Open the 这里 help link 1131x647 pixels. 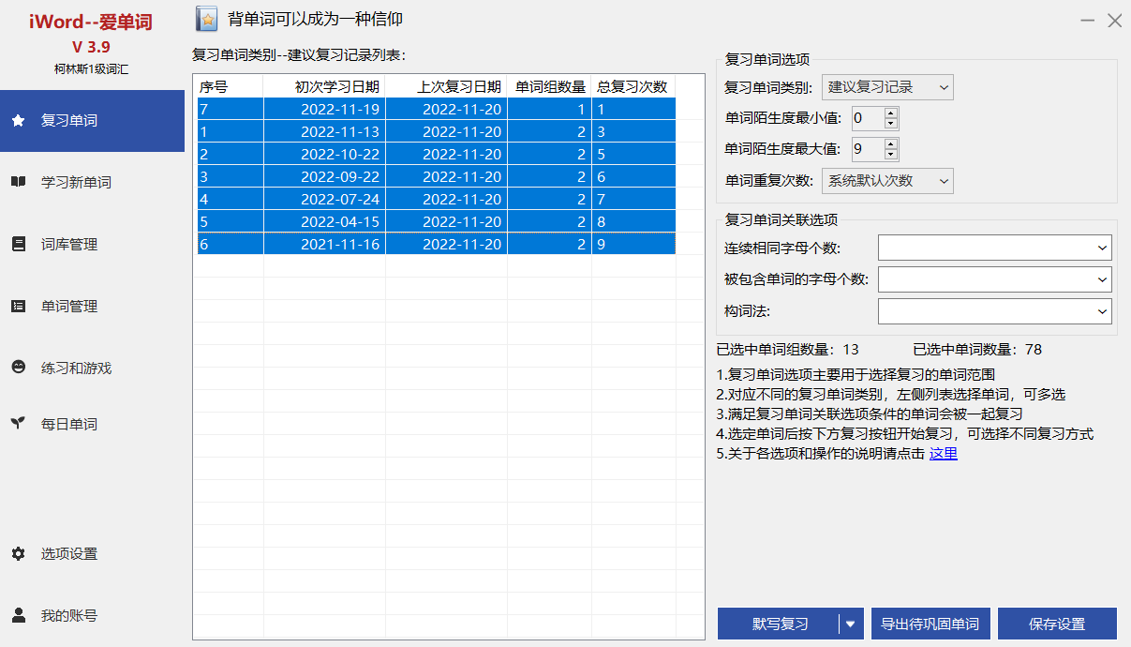(x=943, y=454)
